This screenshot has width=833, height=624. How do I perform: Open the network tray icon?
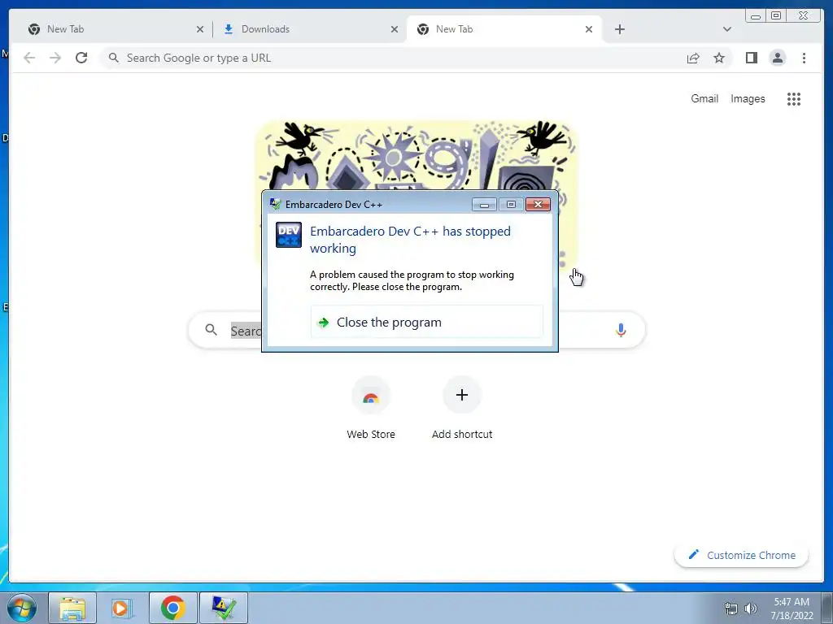731,609
